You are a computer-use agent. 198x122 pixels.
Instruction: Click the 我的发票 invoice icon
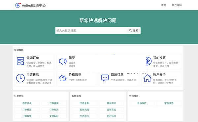pos(148,61)
